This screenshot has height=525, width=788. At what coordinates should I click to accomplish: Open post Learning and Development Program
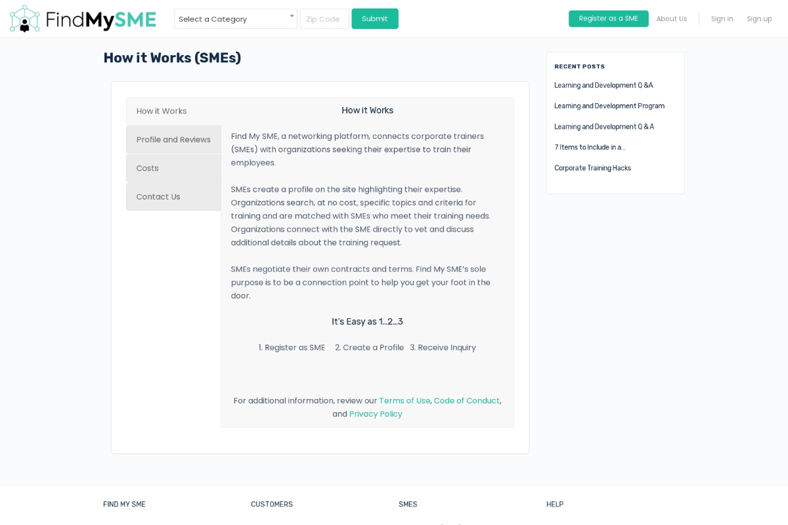(x=609, y=106)
